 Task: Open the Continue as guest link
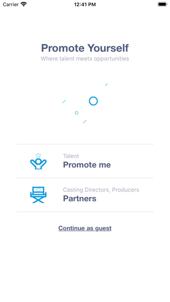click(x=85, y=228)
